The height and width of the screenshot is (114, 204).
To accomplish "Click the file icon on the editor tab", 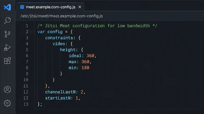I will tap(22, 7).
